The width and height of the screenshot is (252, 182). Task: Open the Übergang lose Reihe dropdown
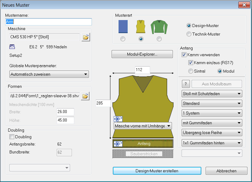(212, 133)
